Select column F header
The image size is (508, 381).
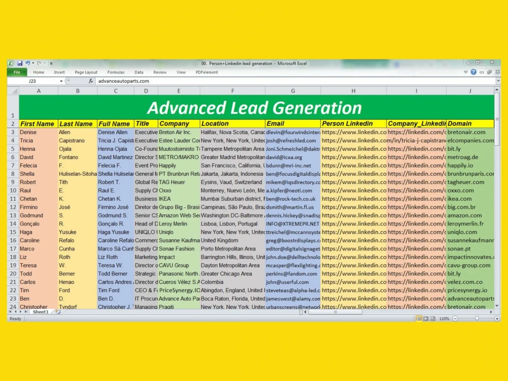pos(232,91)
